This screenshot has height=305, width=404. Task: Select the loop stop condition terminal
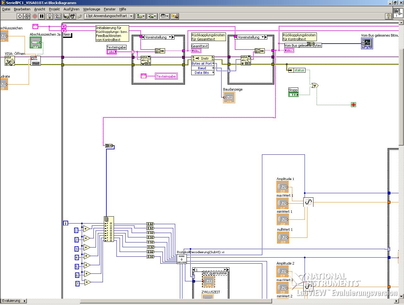[353, 105]
